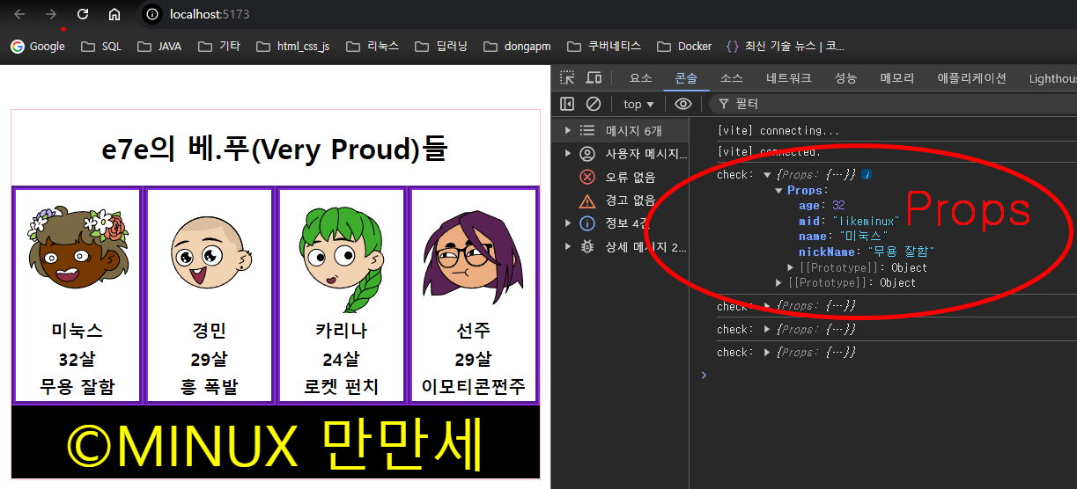The height and width of the screenshot is (489, 1077).
Task: Click the 미눅스 flower-crown avatar
Action: (x=77, y=247)
